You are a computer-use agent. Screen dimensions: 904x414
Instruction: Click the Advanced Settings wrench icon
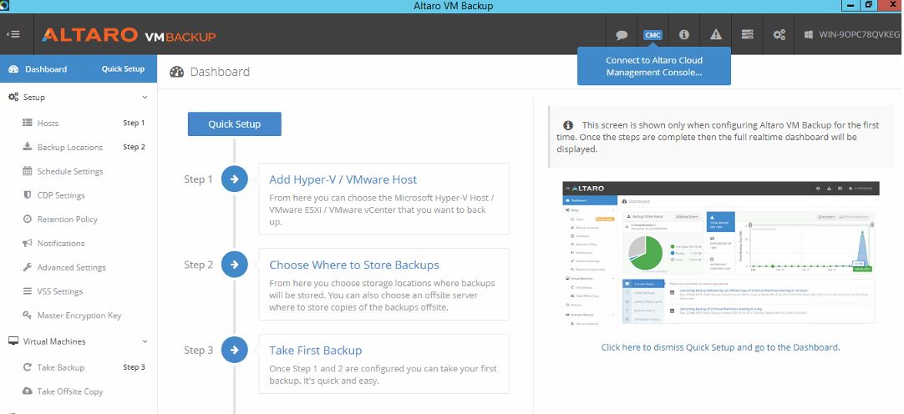coord(27,267)
